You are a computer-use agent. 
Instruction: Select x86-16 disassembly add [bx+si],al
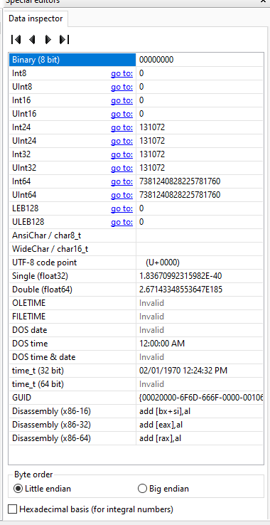[x=165, y=411]
